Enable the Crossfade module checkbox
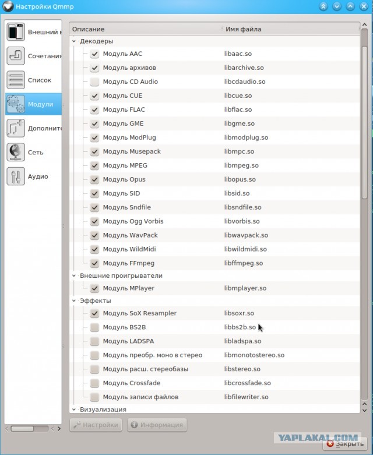Viewport: 373px width, 455px height. tap(94, 383)
